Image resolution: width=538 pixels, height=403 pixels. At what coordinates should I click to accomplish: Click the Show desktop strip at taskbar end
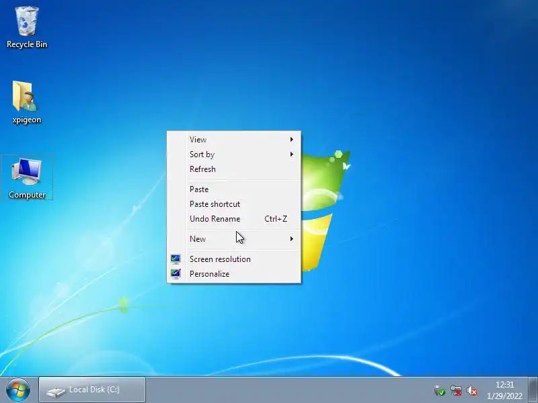point(533,390)
